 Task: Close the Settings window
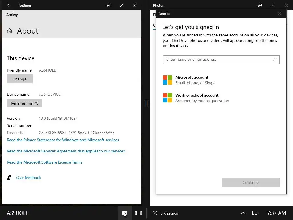point(135,5)
